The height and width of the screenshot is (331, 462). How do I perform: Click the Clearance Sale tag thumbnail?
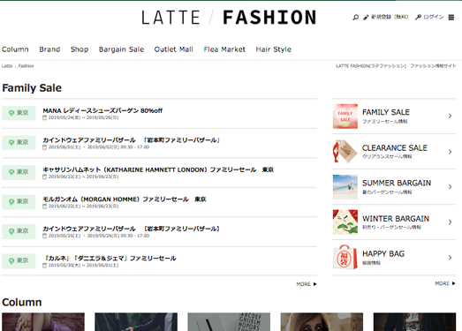click(345, 151)
